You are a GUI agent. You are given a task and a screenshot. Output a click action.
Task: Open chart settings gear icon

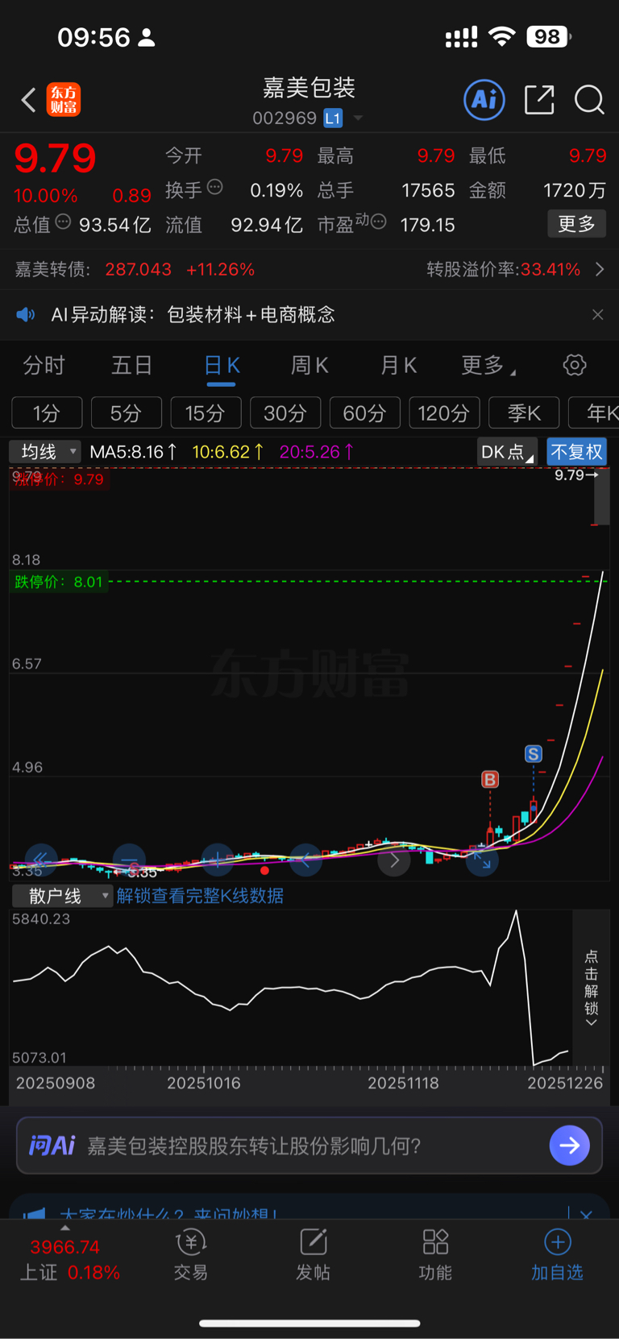[575, 365]
